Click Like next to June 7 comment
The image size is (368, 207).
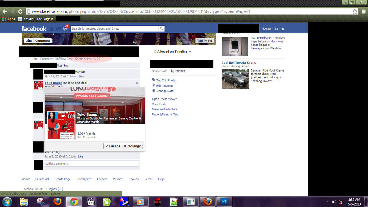81,156
